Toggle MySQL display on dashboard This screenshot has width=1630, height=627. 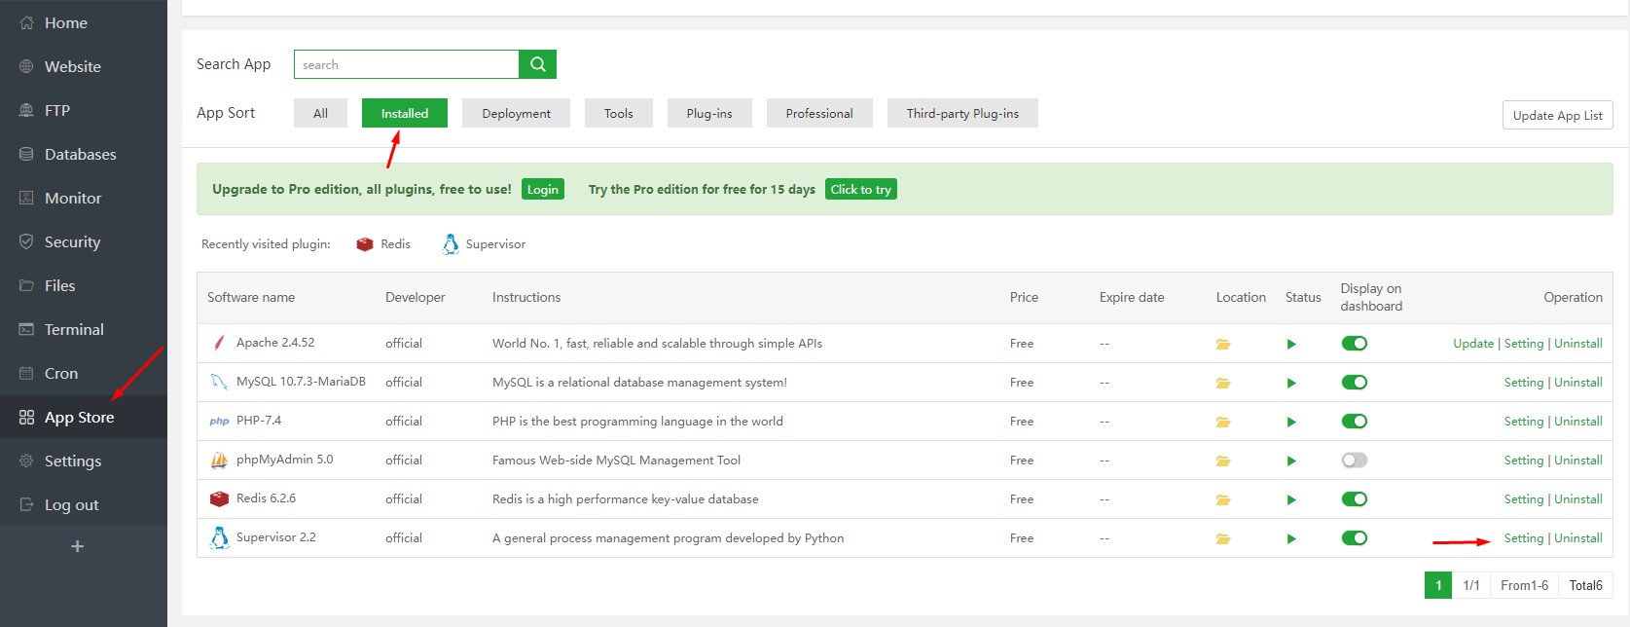click(x=1355, y=383)
